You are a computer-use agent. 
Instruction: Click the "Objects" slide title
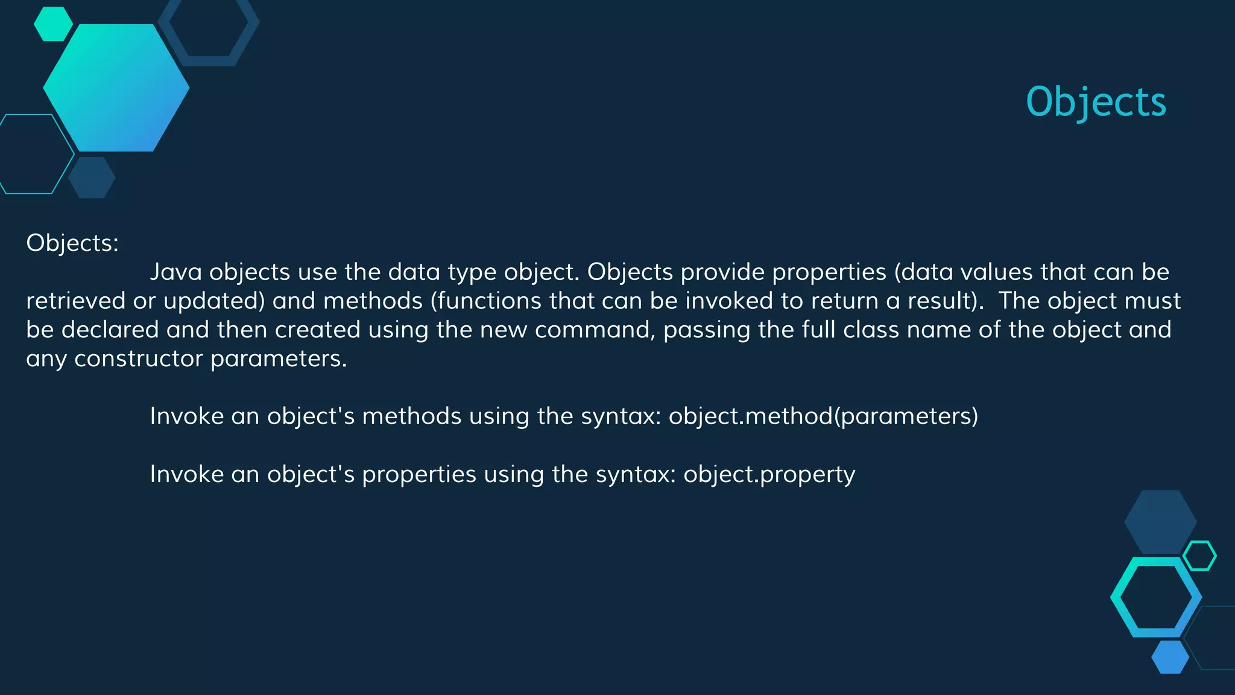tap(1096, 101)
